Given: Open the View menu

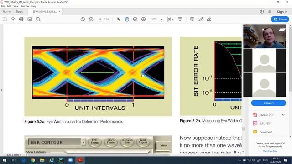Looking at the screenshot, I should click(x=16, y=6).
